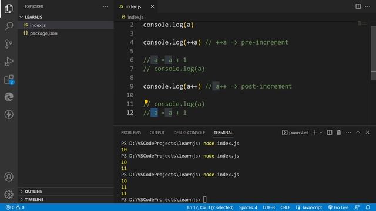Open editor more actions ellipsis
Viewport: 376px width, 211px height.
[x=368, y=6]
